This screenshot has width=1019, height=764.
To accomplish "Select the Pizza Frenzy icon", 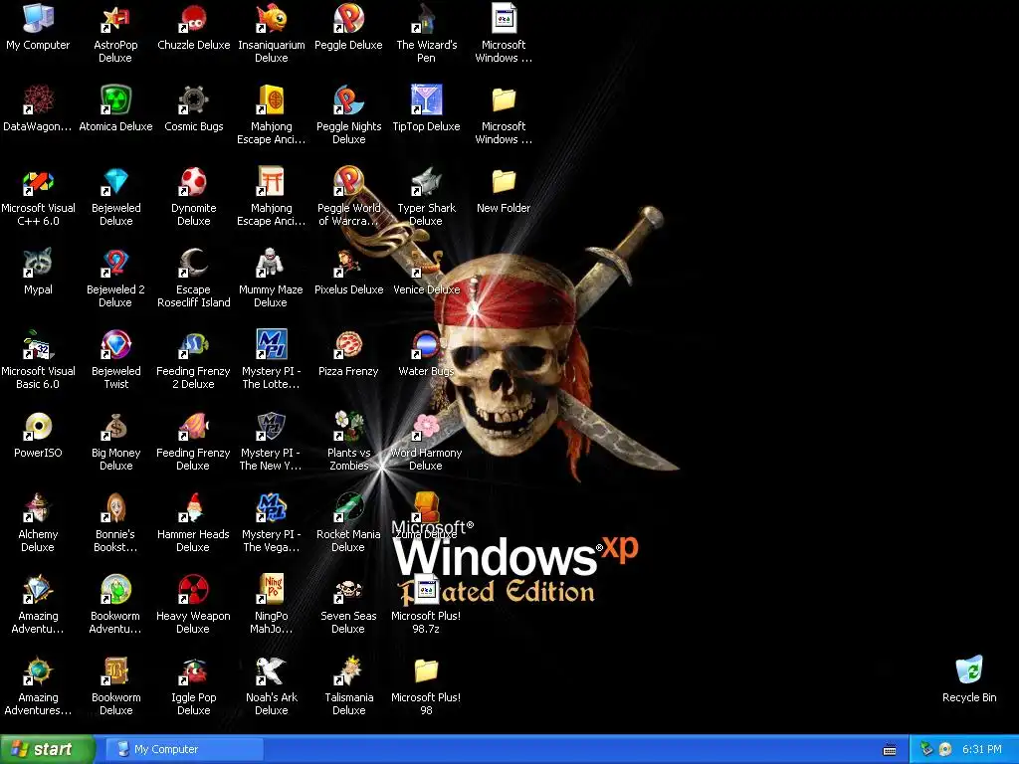I will pos(349,345).
